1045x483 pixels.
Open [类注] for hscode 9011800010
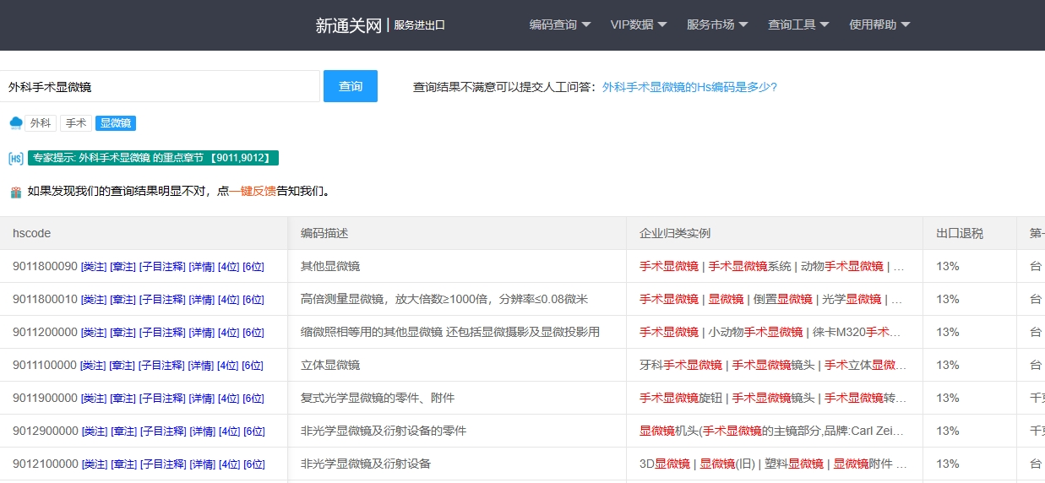coord(94,300)
